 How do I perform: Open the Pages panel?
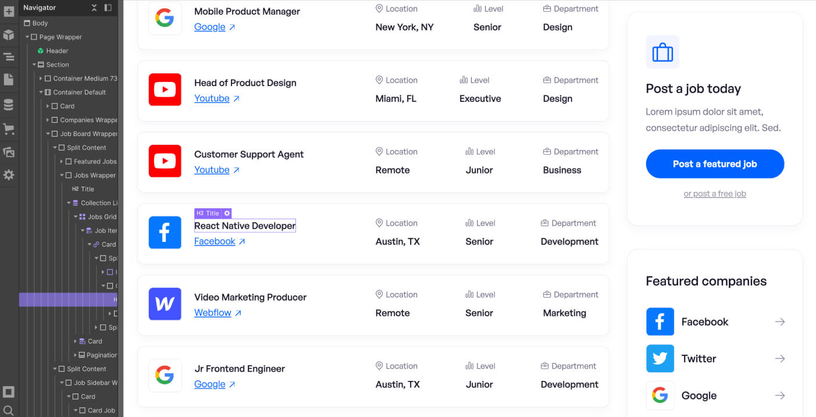click(x=9, y=81)
